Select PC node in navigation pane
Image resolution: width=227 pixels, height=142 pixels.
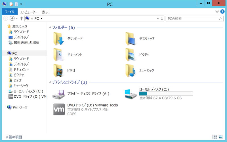click(24, 53)
